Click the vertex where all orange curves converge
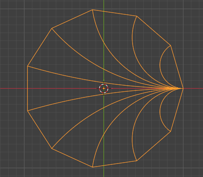203x177 pixels. click(183, 88)
